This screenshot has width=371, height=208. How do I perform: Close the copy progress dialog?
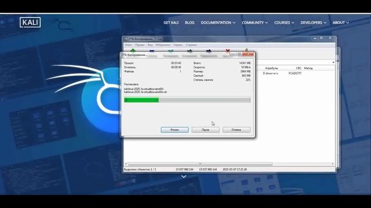(248, 54)
